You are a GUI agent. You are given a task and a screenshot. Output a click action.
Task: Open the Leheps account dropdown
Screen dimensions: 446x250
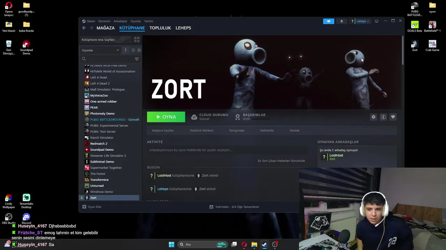pos(362,21)
